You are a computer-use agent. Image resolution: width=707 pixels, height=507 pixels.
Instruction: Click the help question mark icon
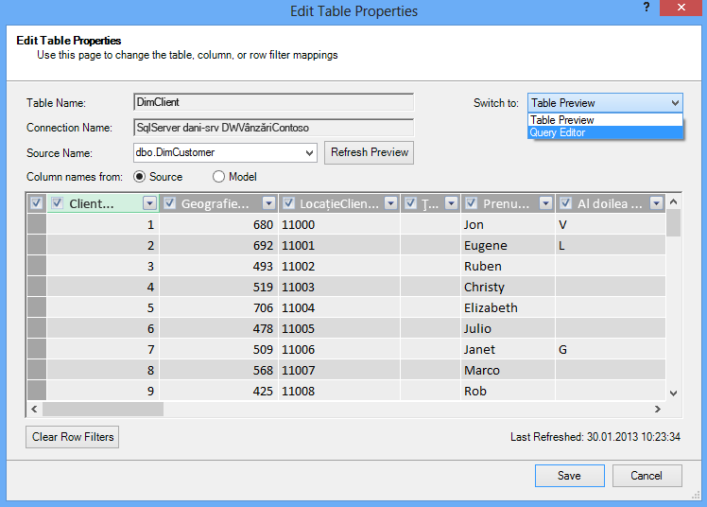647,8
